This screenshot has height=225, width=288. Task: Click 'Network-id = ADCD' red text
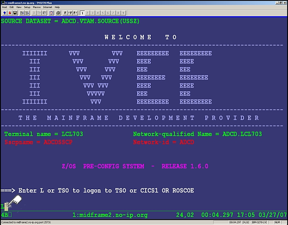[x=163, y=142]
